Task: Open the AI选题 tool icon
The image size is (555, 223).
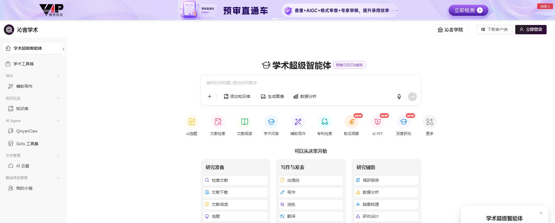Action: (x=192, y=122)
